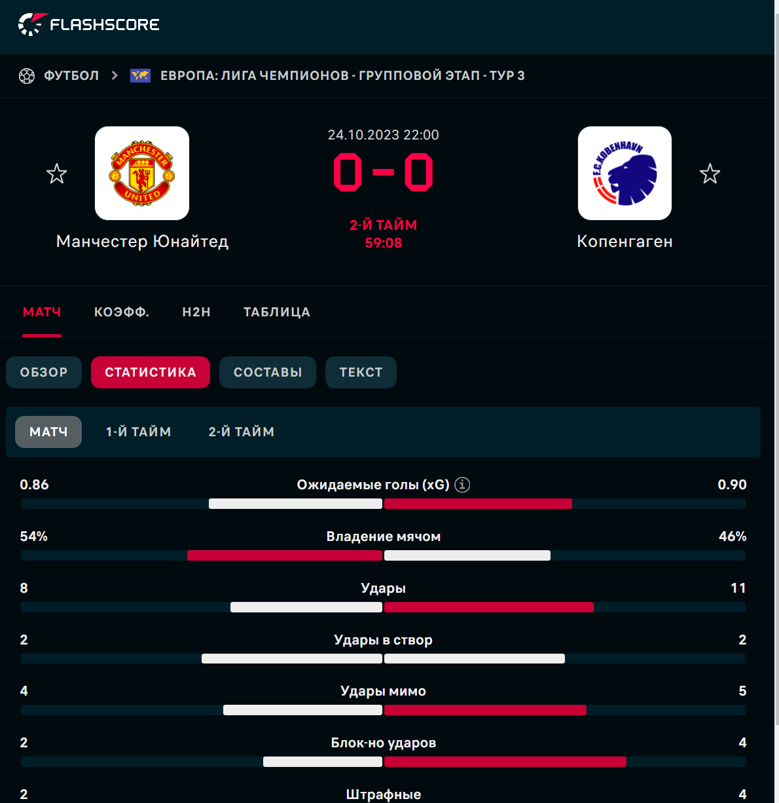Click the football icon in breadcrumb
Viewport: 779px width, 803px height.
(x=27, y=76)
